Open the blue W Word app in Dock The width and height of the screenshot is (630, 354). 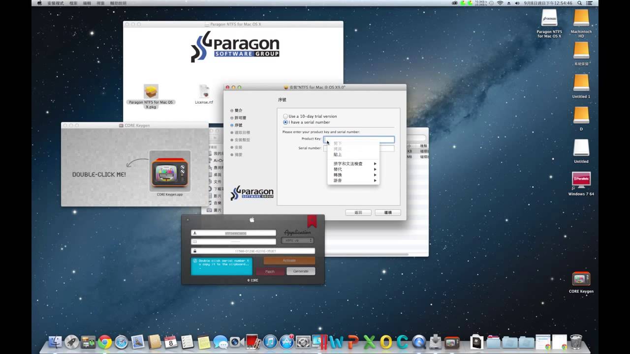[x=336, y=342]
